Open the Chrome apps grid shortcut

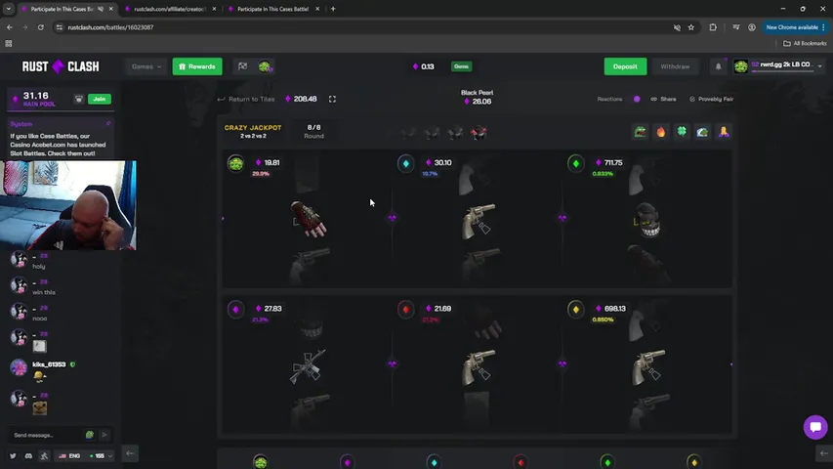click(x=9, y=44)
